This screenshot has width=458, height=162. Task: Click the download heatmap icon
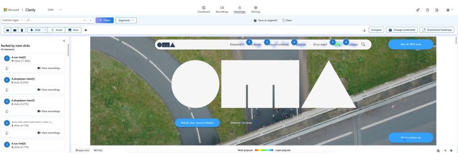click(364, 30)
